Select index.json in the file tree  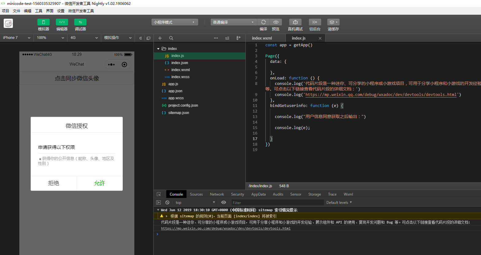[x=199, y=63]
